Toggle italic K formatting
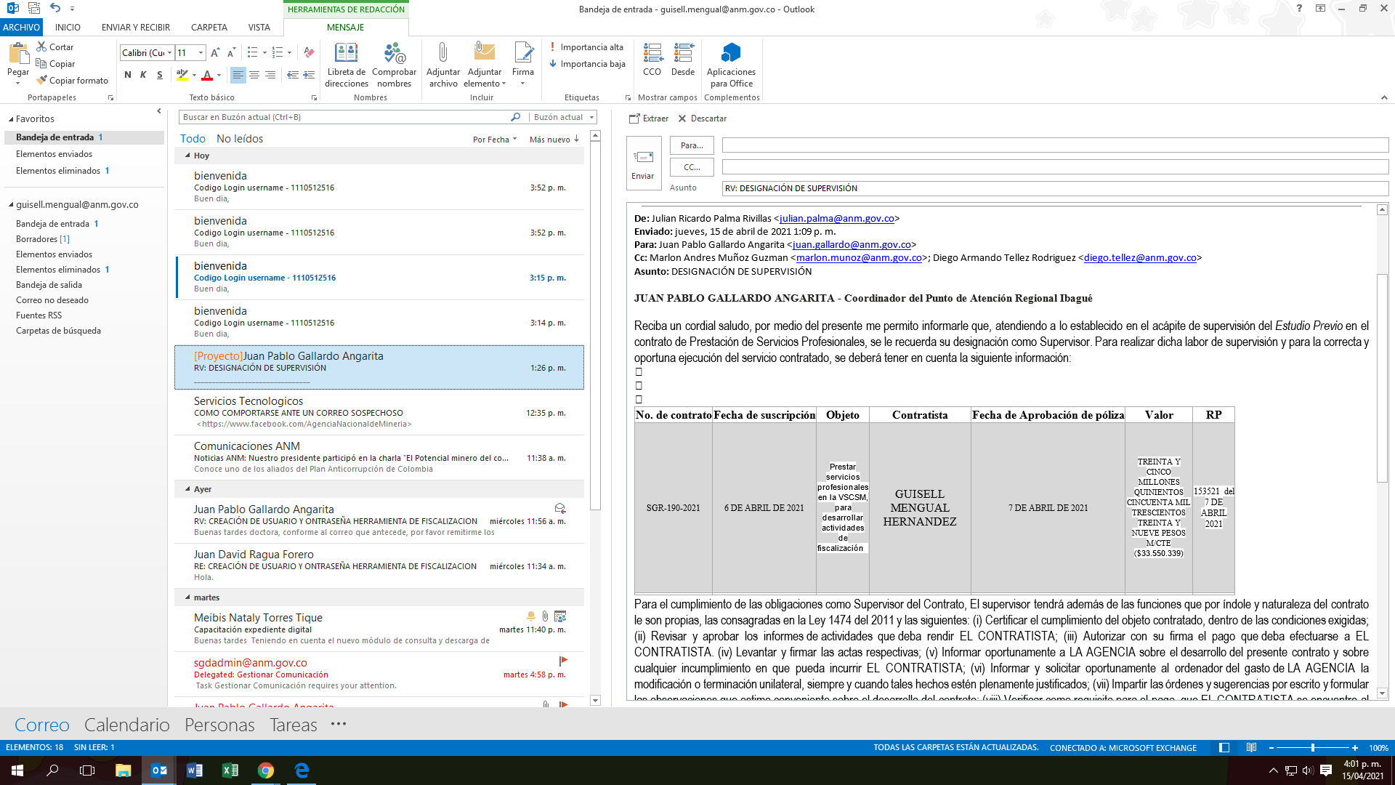 (x=143, y=75)
